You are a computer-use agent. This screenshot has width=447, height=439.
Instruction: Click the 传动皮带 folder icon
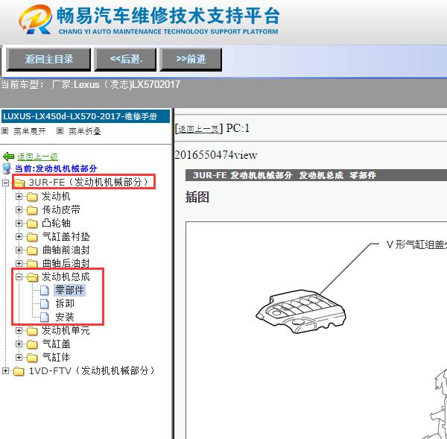(32, 210)
